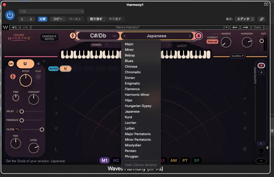Click the Filter slider handle
Viewport: 274px width, 177px height.
pyautogui.click(x=42, y=130)
